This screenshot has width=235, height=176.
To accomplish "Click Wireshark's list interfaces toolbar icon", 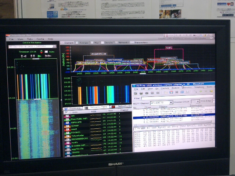I will tap(135, 93).
